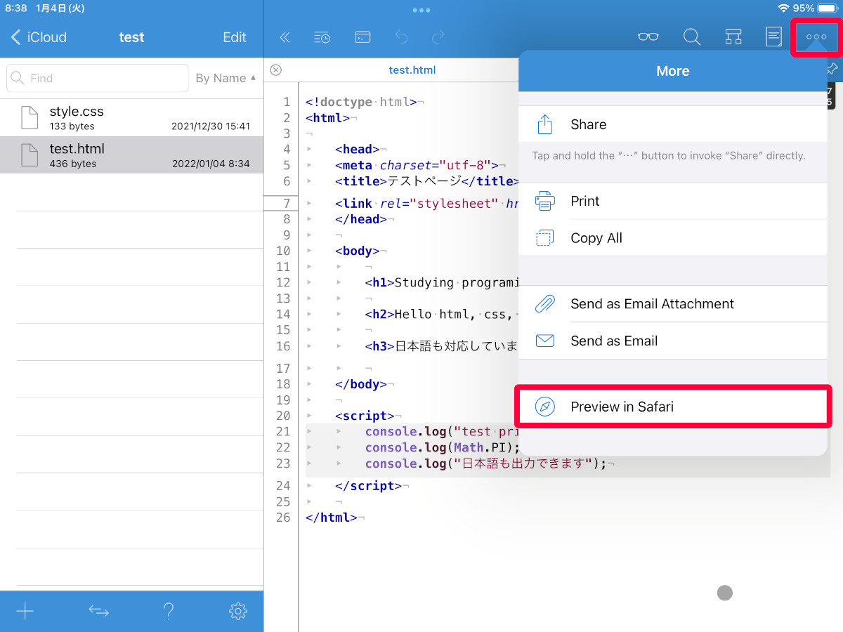Viewport: 843px width, 632px height.
Task: Open the reading glasses preview icon
Action: 648,37
